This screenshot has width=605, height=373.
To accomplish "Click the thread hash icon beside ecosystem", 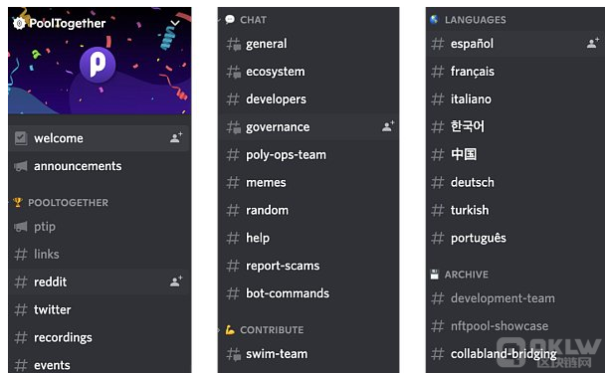I will [234, 72].
